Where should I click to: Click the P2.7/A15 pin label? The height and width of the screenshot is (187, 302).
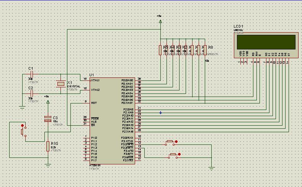point(128,132)
